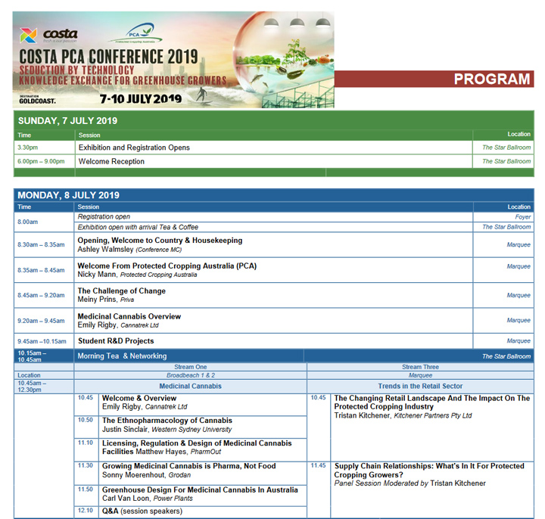Click the Destination Gold Coast logo

37,100
